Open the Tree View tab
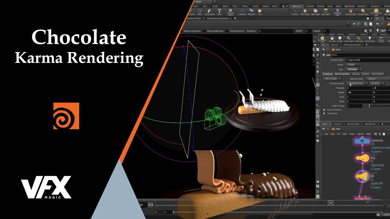Screen dimensions: 390x219 coord(337,124)
